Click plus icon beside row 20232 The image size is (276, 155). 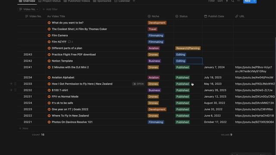(x=11, y=90)
